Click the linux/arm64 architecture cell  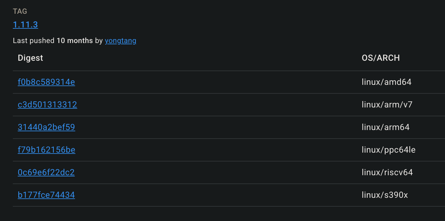385,127
